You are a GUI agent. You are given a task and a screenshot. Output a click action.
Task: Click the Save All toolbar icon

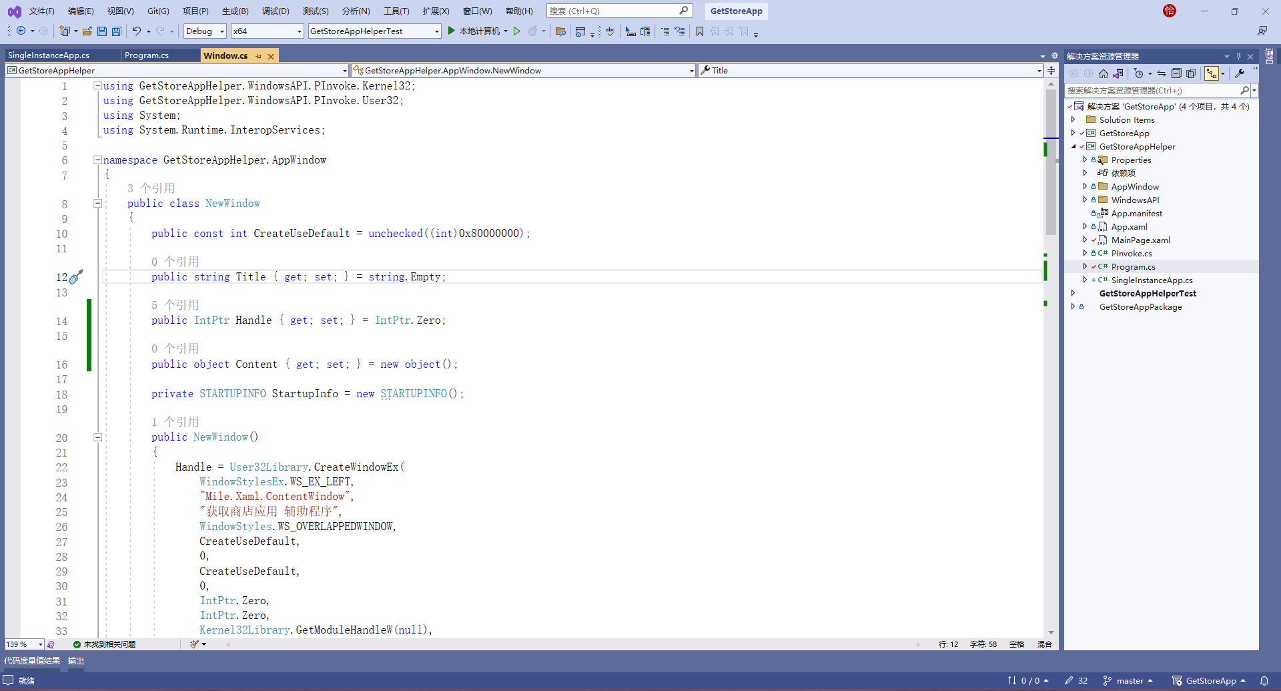[116, 31]
